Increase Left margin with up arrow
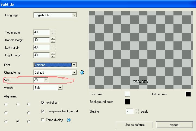This screenshot has height=131, width=196. coord(53,46)
